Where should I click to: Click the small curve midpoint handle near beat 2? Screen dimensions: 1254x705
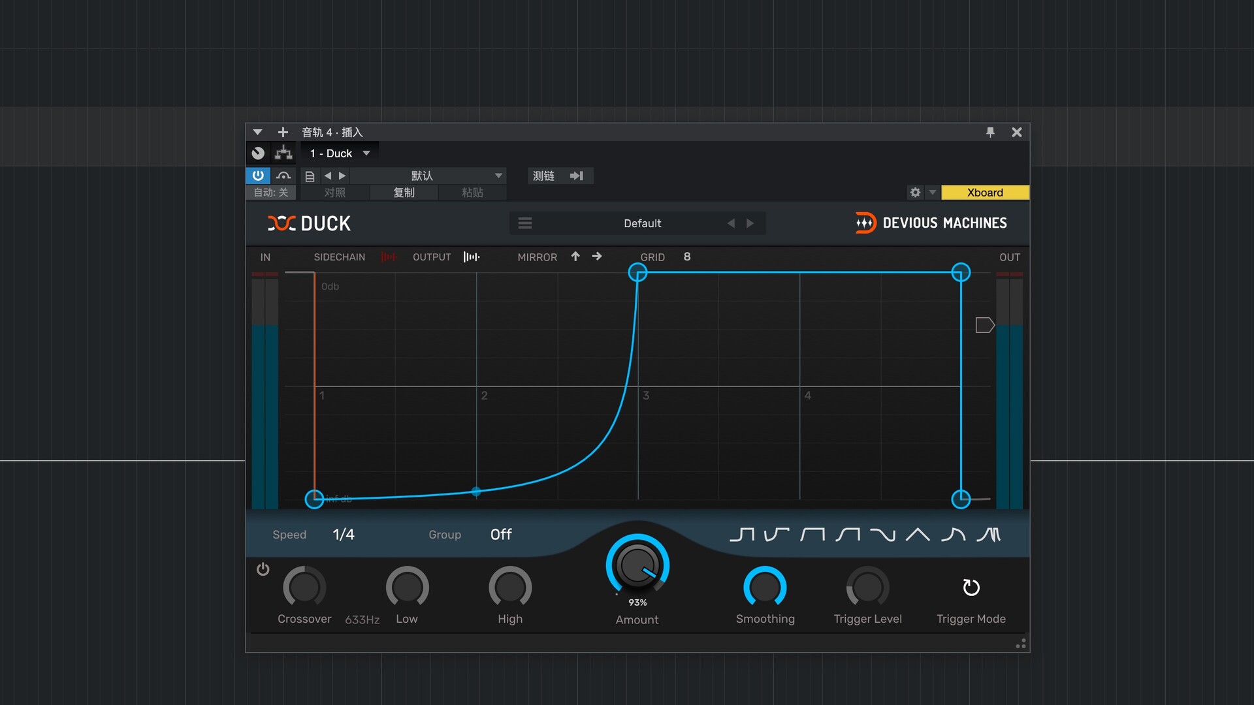tap(476, 492)
